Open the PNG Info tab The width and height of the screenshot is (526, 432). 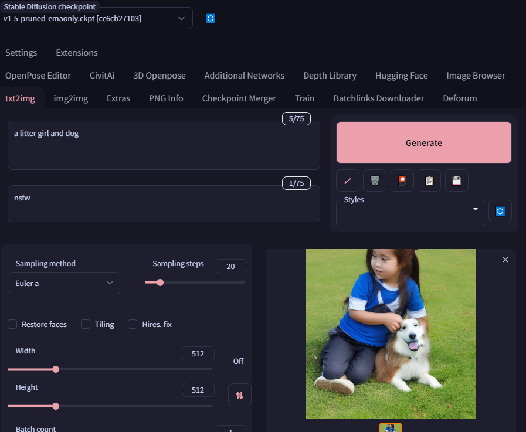pyautogui.click(x=166, y=98)
